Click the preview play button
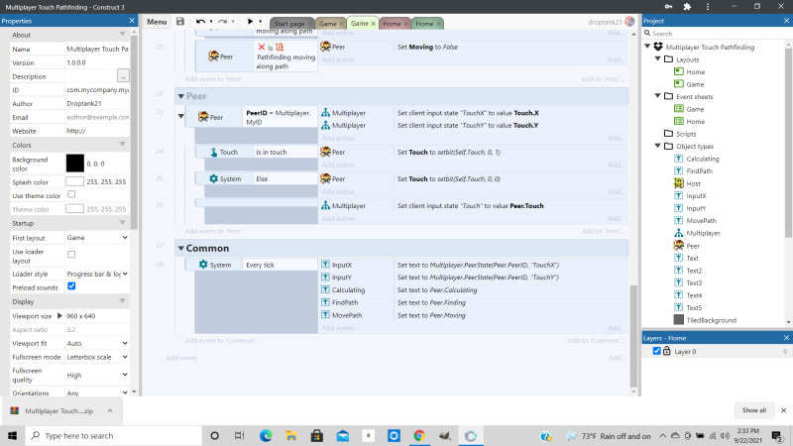The width and height of the screenshot is (793, 446). 250,21
